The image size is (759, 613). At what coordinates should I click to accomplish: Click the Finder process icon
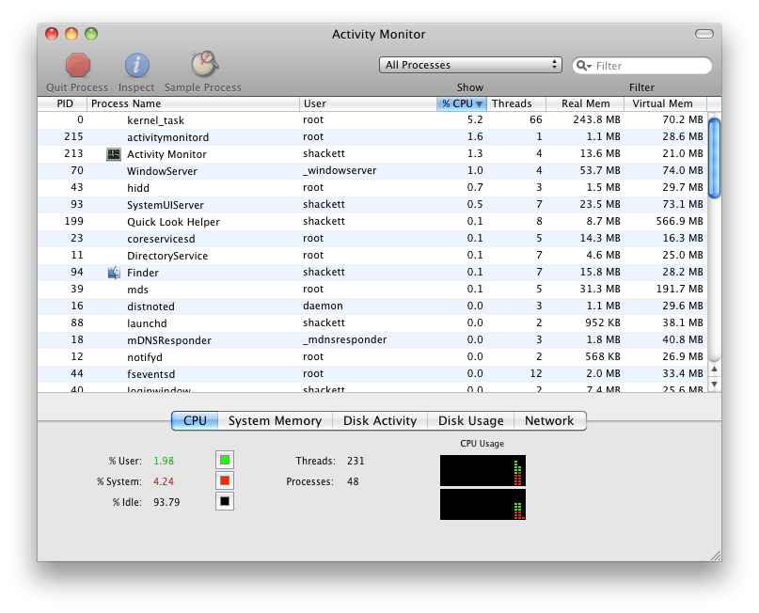point(114,273)
